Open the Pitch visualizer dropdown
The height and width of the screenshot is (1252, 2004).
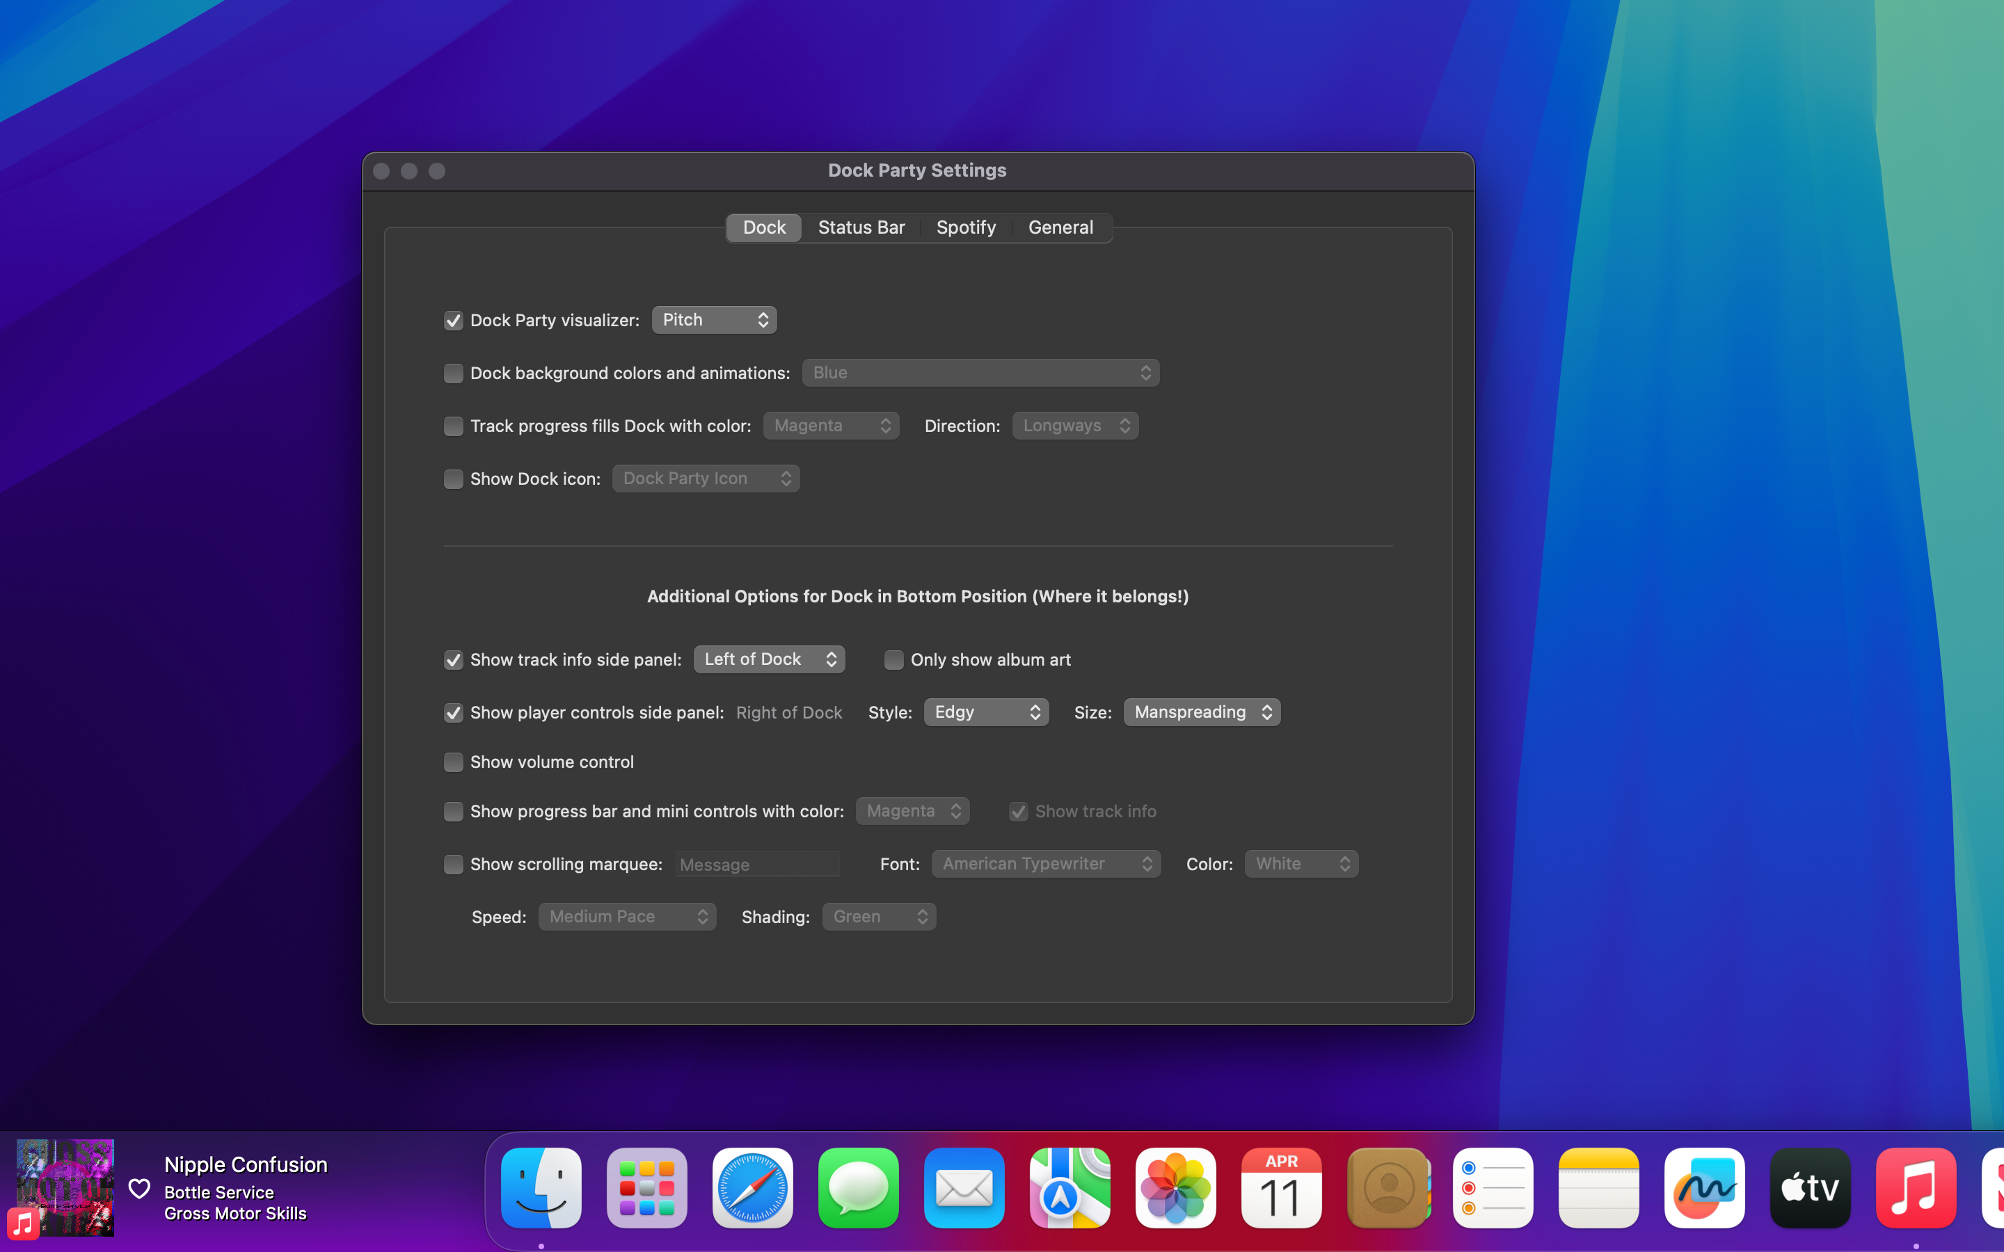(x=714, y=320)
